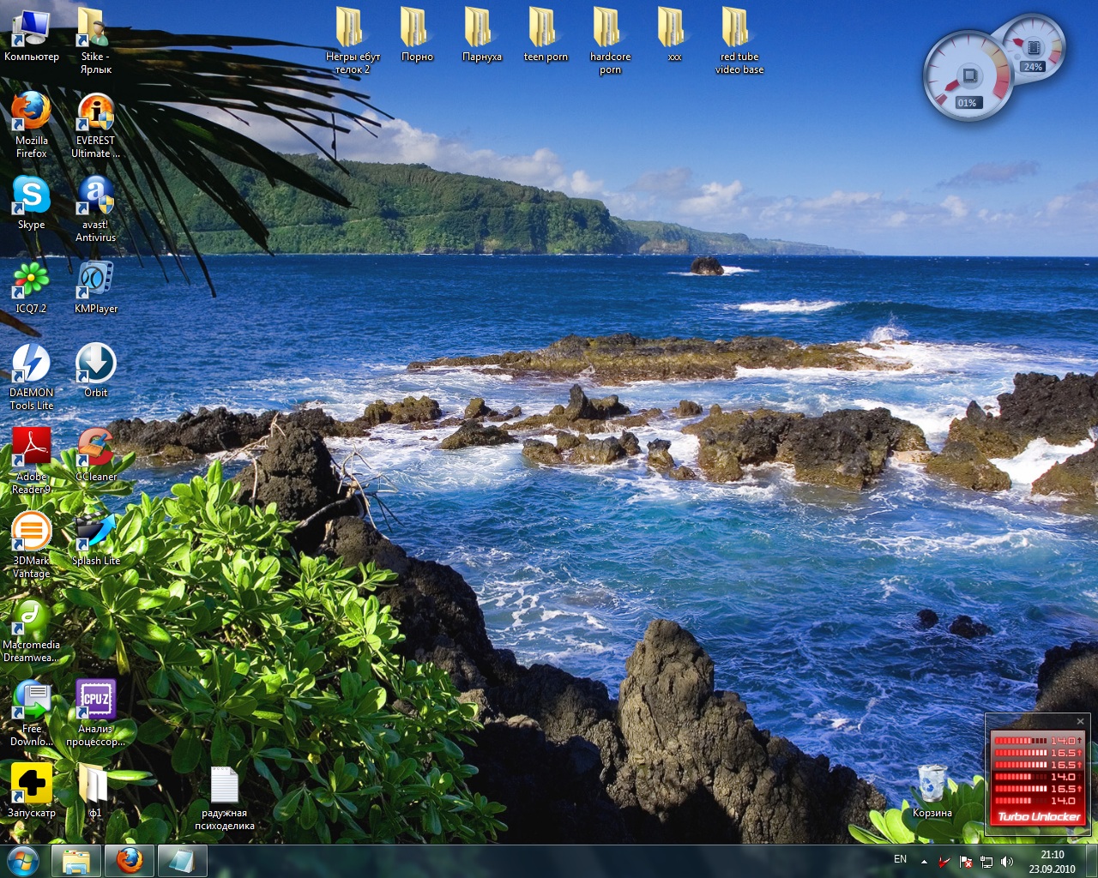This screenshot has width=1098, height=878.
Task: Open Windows Explorer from the taskbar
Action: coord(76,861)
